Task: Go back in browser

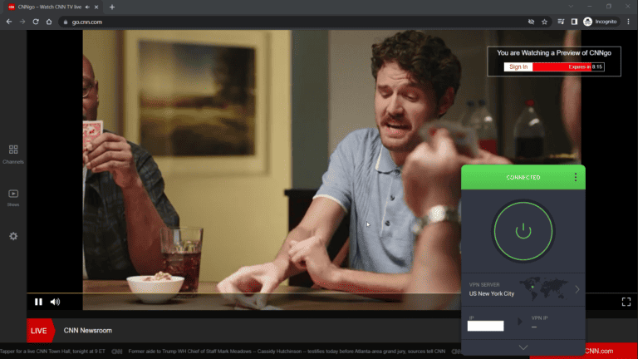Action: click(x=9, y=22)
